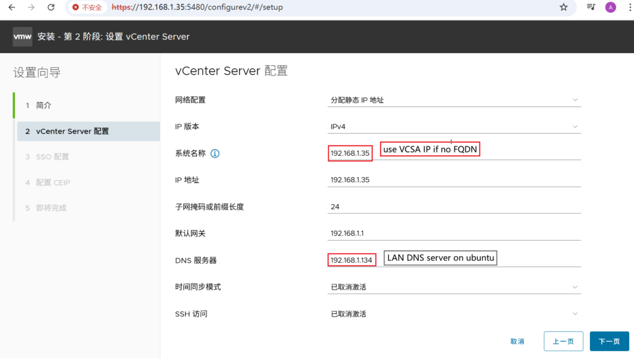Click the IP 地址 field label
The height and width of the screenshot is (358, 634).
click(187, 180)
